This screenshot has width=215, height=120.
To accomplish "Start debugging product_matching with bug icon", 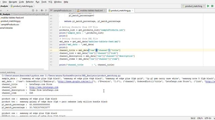I will 212,6.
